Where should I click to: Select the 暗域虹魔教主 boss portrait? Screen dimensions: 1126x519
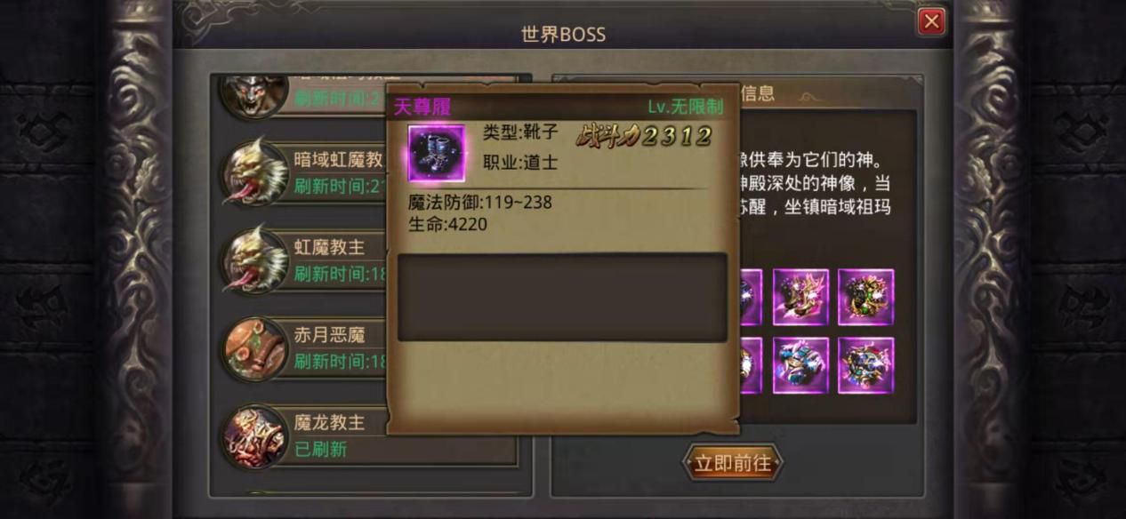pos(255,172)
